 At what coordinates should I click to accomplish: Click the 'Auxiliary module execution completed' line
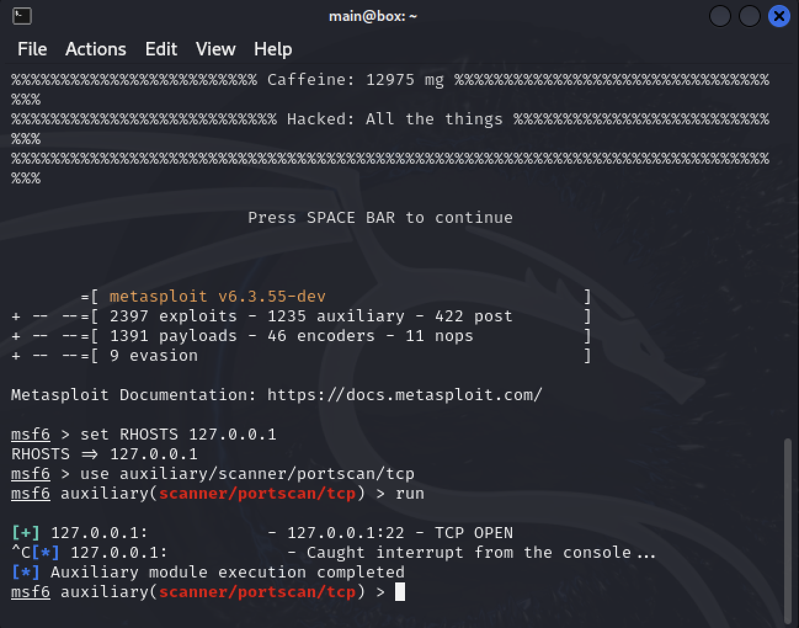click(227, 572)
